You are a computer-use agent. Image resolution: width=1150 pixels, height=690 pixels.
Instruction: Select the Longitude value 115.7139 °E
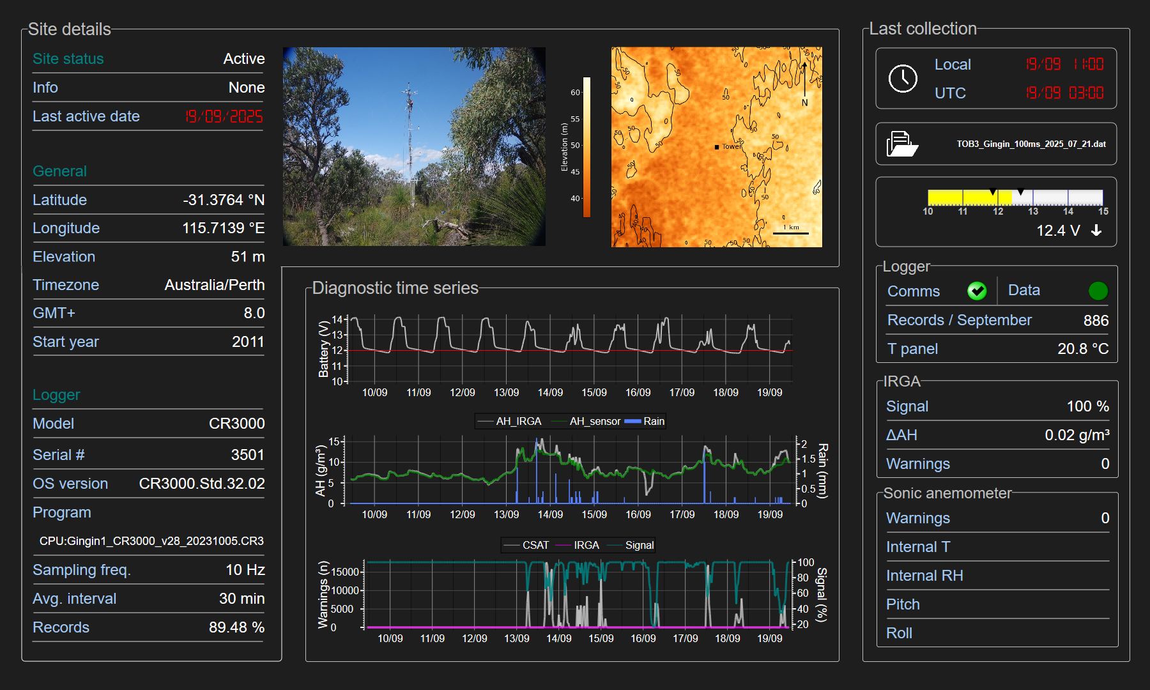tap(223, 228)
